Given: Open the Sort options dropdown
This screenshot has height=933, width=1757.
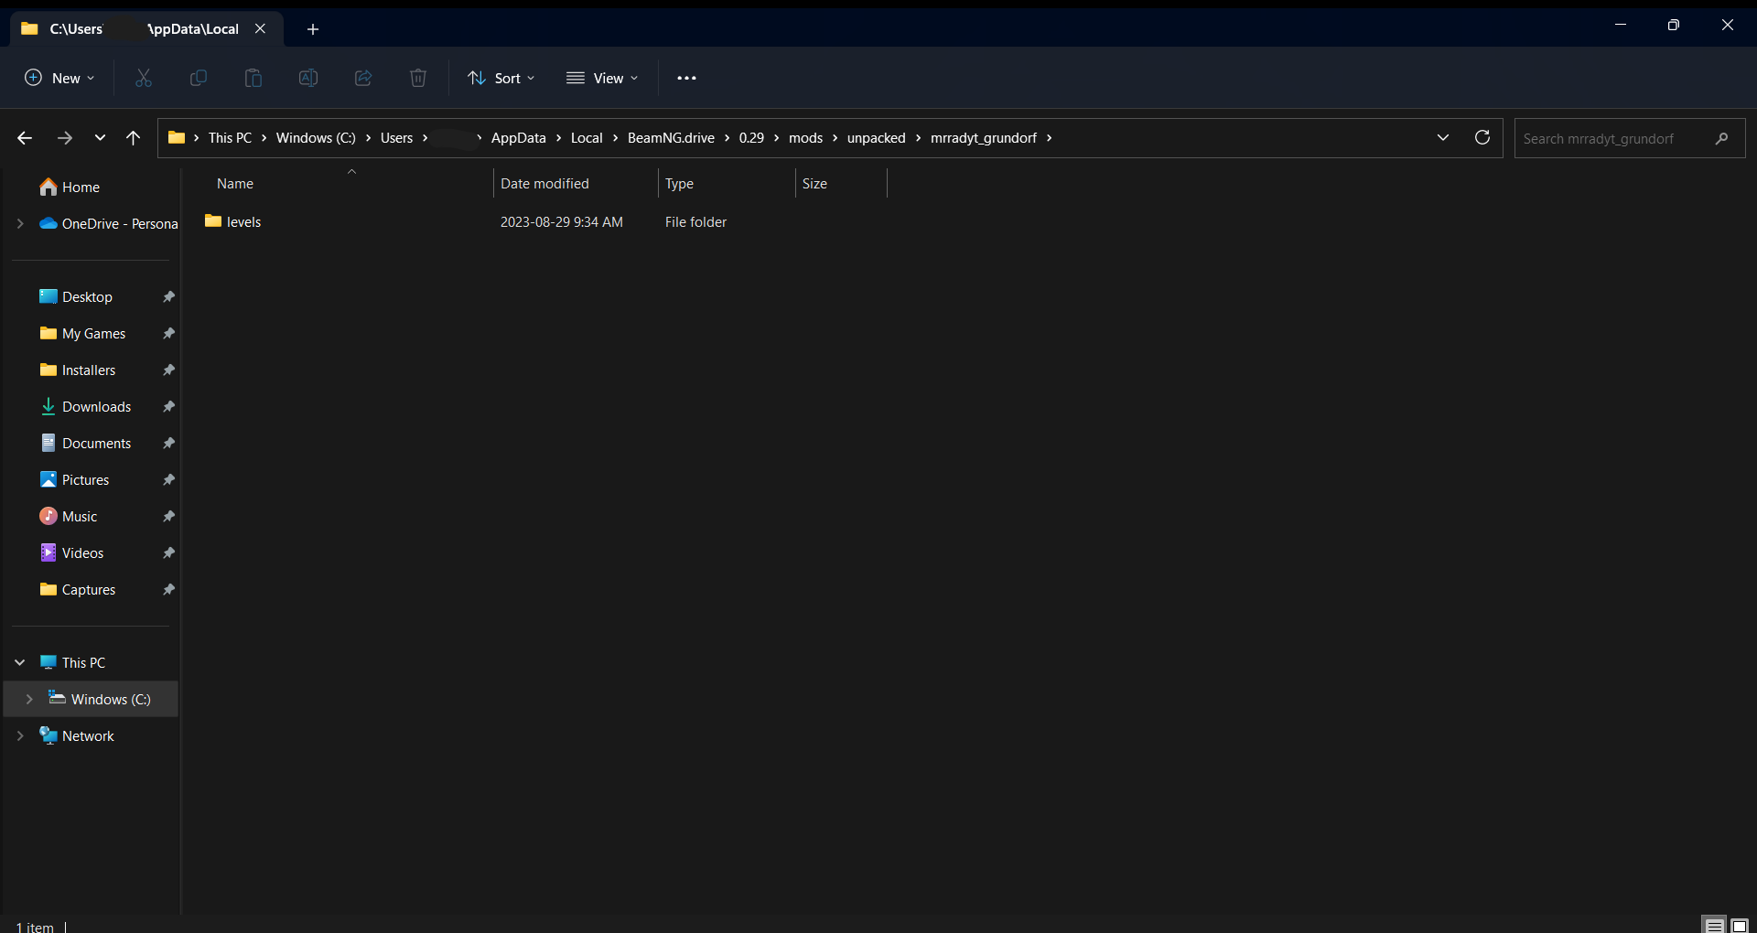Looking at the screenshot, I should click(501, 78).
